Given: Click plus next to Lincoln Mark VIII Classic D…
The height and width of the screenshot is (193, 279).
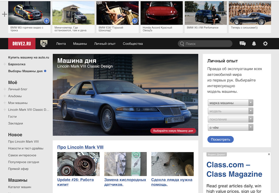Looking at the screenshot, I should coord(5,110).
